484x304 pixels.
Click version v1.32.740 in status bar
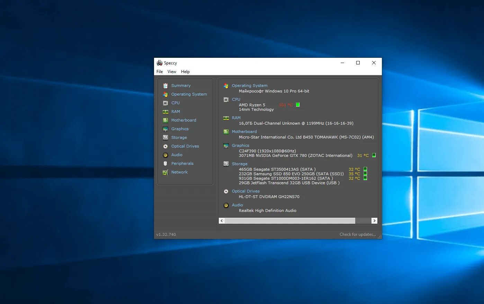tap(166, 234)
